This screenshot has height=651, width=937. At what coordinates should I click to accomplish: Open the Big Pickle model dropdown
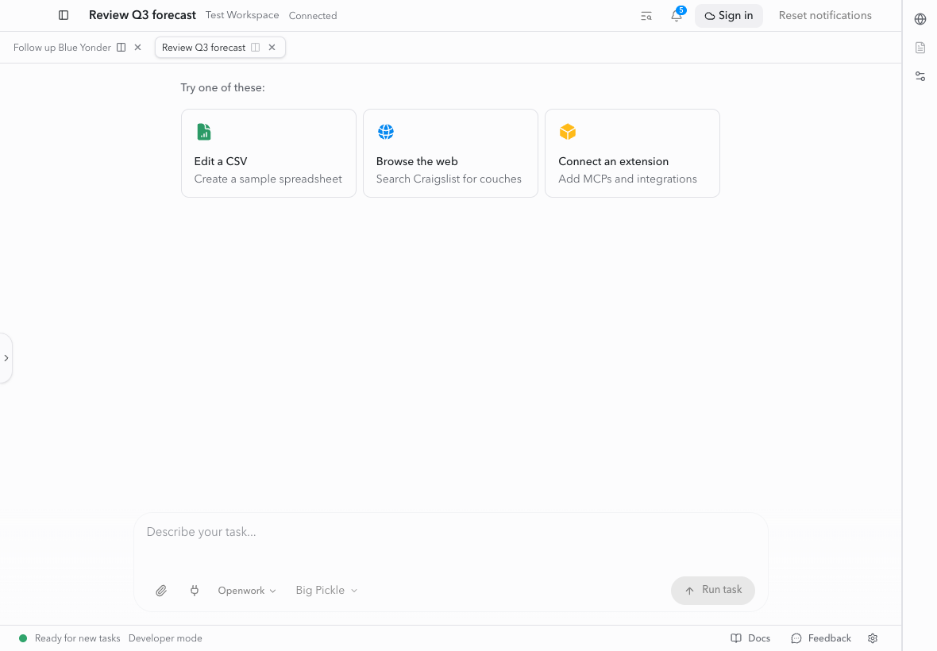(326, 591)
